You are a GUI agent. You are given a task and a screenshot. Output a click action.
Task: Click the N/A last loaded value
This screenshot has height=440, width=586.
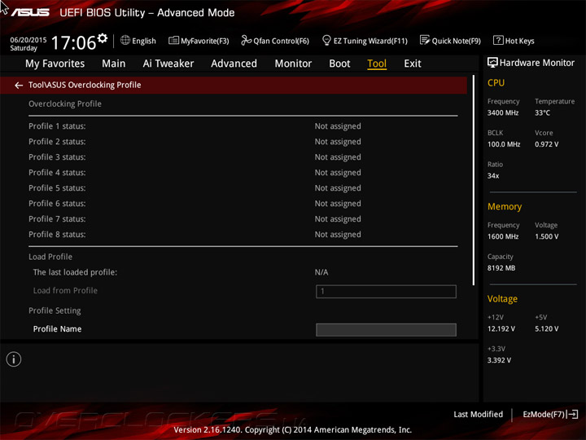point(321,272)
